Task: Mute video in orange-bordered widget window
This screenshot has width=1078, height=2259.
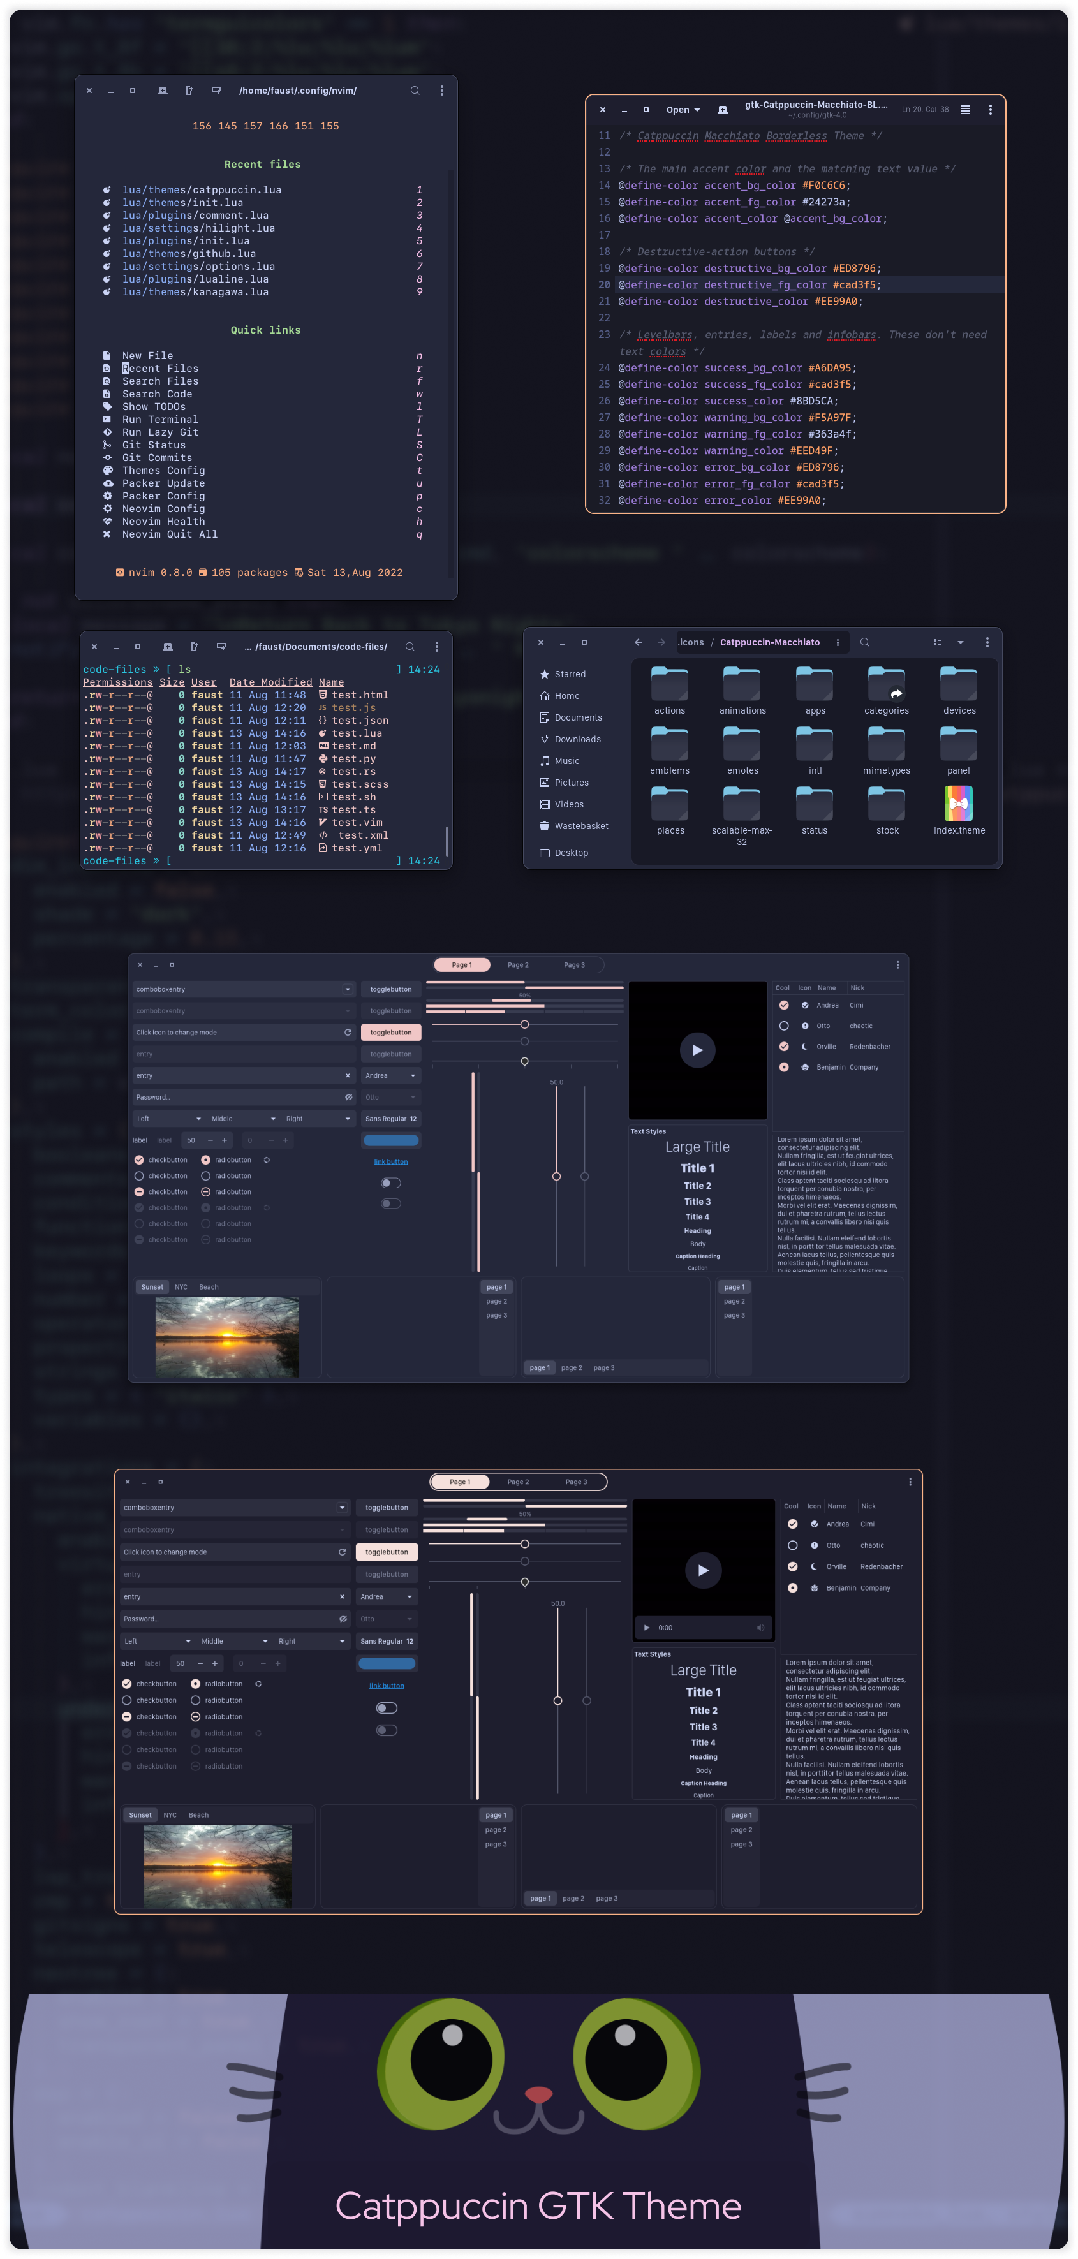Action: pos(760,1628)
